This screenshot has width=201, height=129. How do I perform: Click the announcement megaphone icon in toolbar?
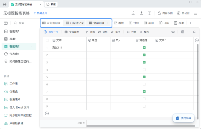(173, 32)
